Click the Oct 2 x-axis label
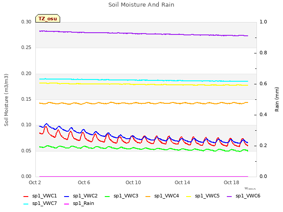 pos(35,182)
